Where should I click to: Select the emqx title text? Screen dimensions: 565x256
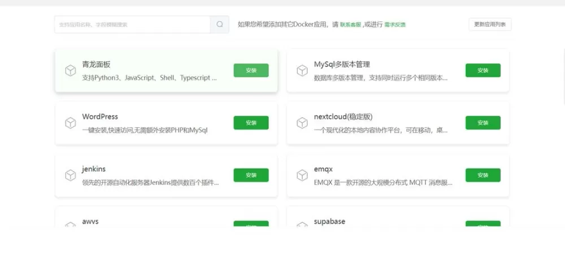323,169
